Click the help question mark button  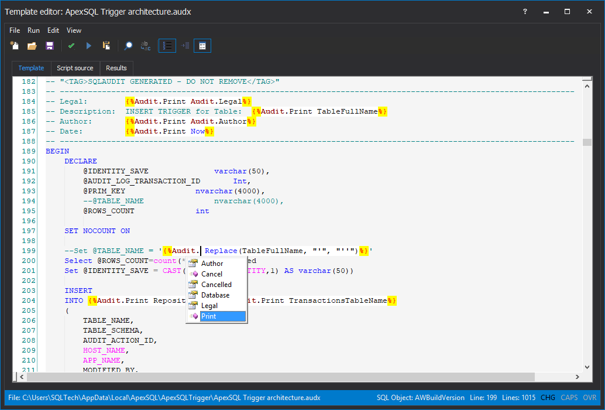click(525, 12)
